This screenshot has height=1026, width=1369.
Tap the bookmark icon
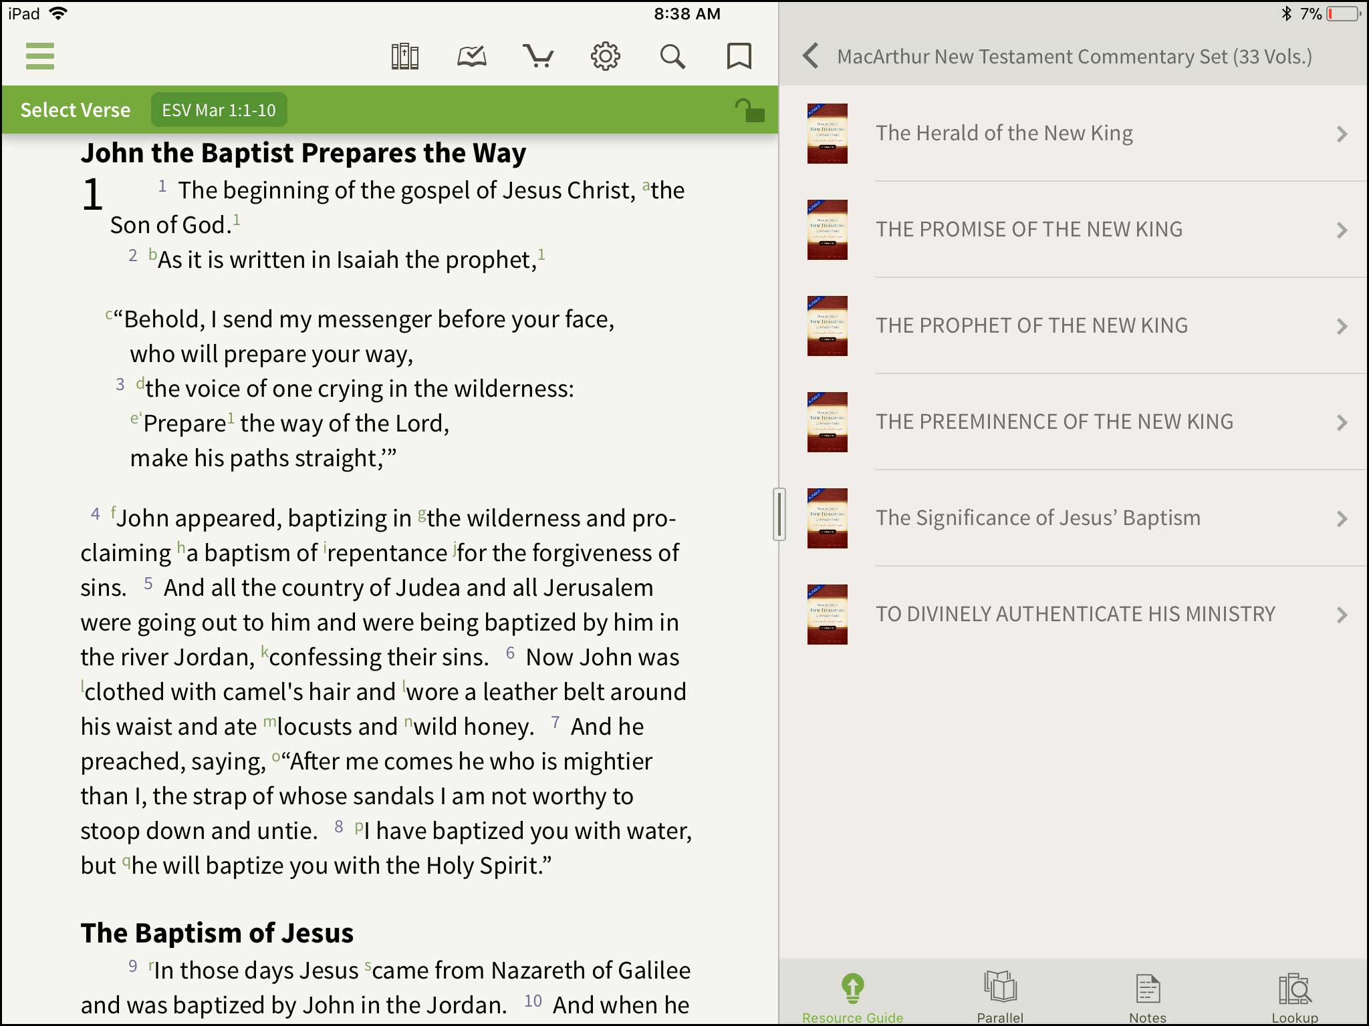click(739, 57)
